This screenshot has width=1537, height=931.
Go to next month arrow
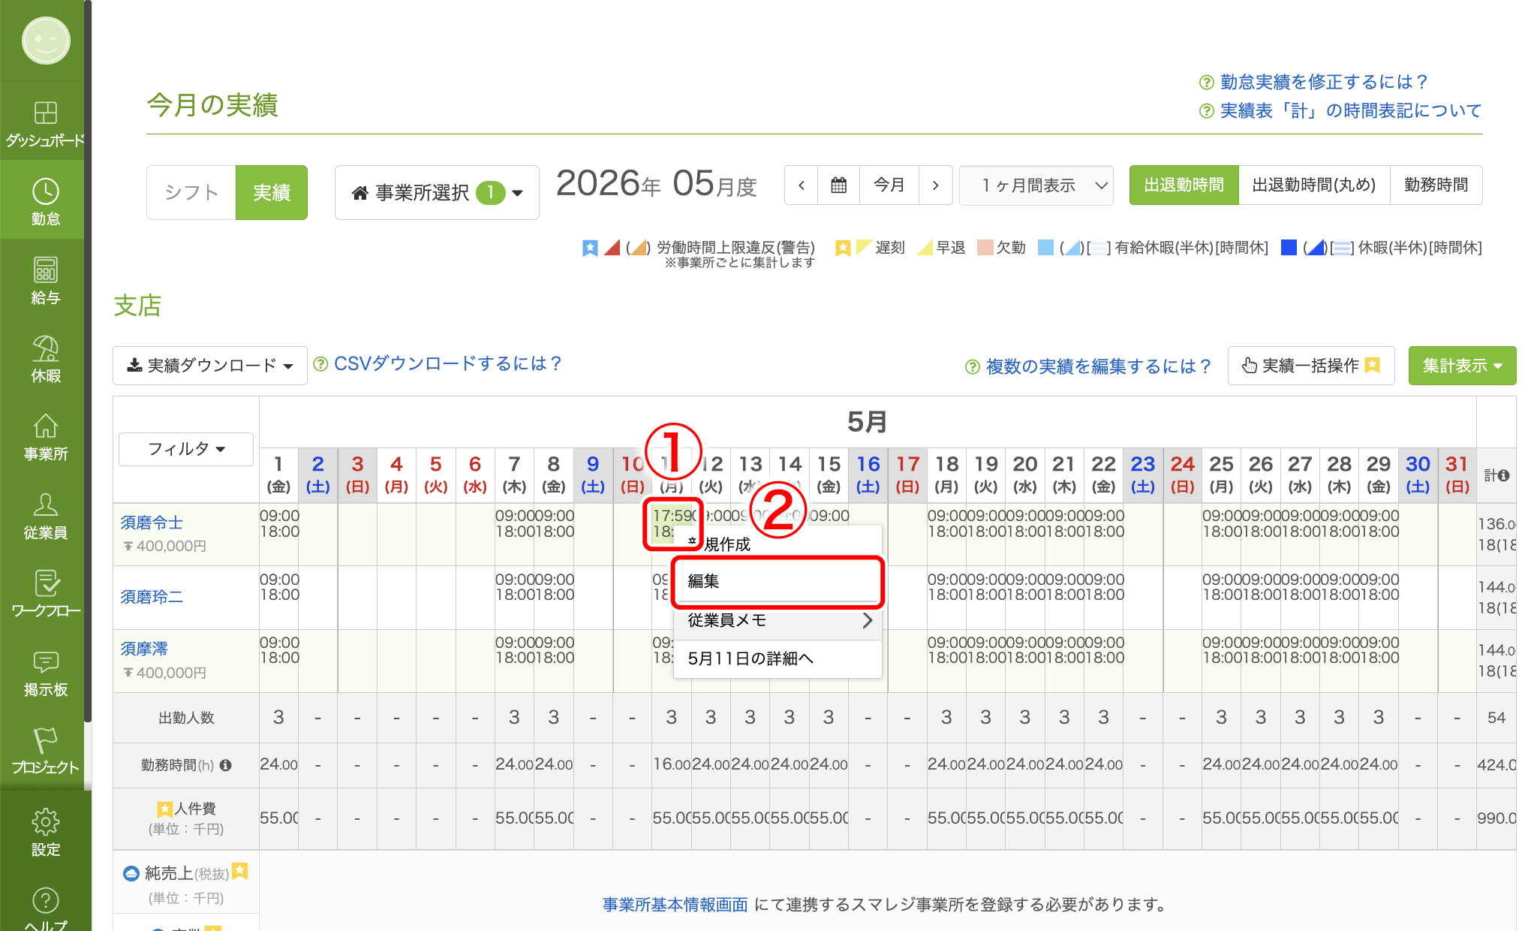936,185
